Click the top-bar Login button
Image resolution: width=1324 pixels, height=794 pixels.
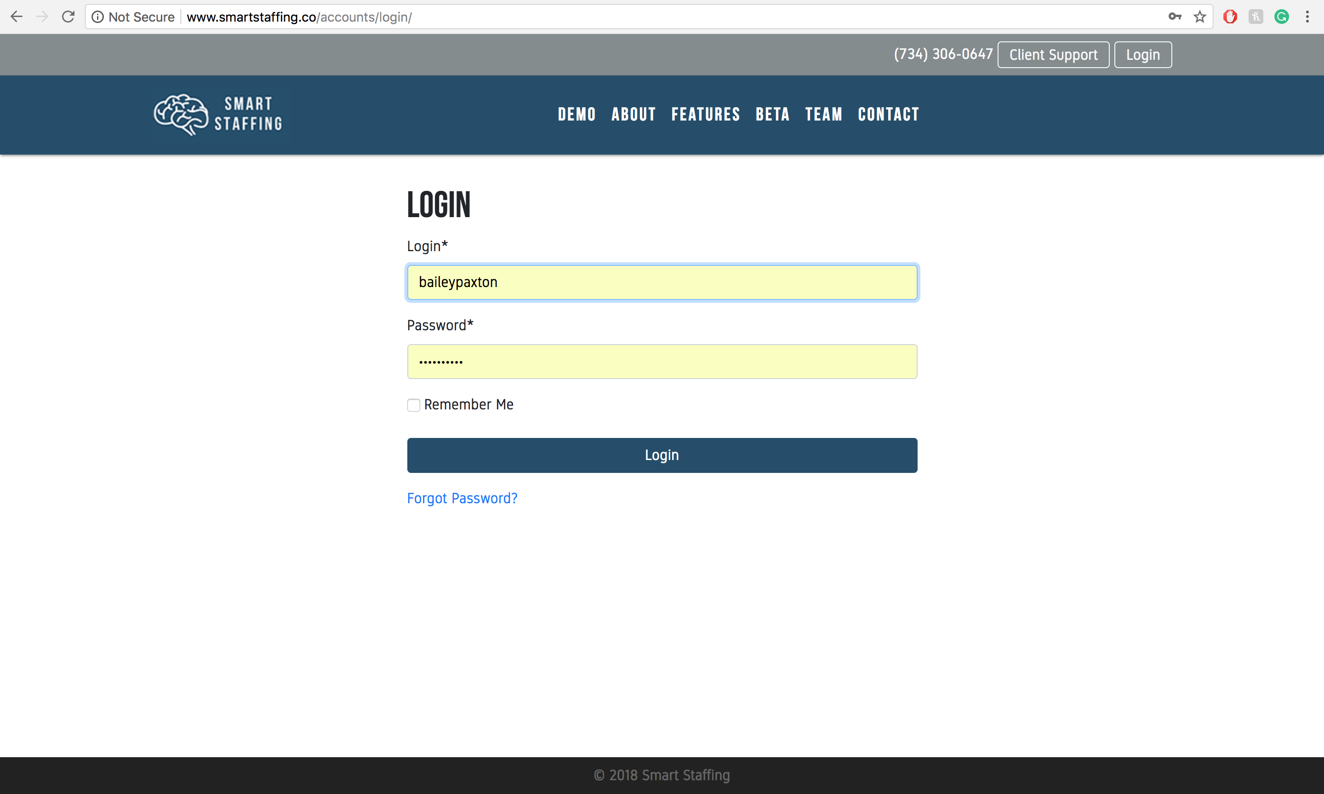click(1143, 55)
